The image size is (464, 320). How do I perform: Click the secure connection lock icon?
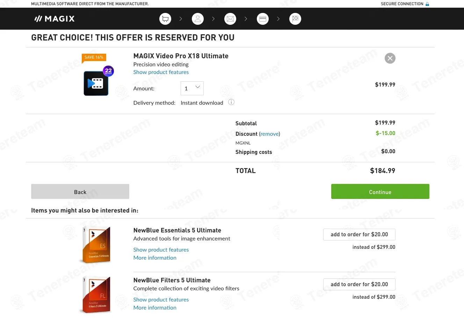pyautogui.click(x=427, y=4)
